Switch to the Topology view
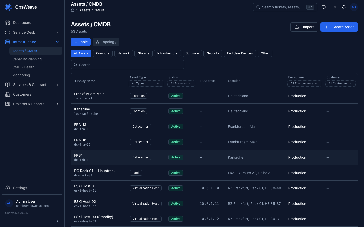The image size is (364, 227). click(106, 42)
